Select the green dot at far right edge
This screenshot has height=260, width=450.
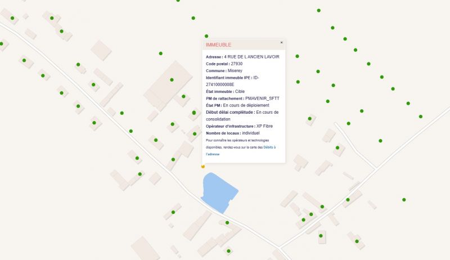coord(420,116)
